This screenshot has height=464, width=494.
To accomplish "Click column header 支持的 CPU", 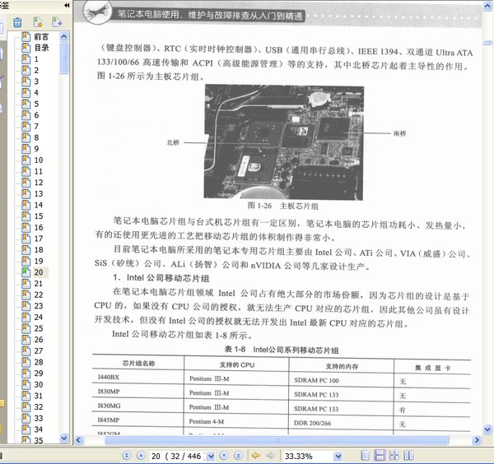I will (x=237, y=364).
